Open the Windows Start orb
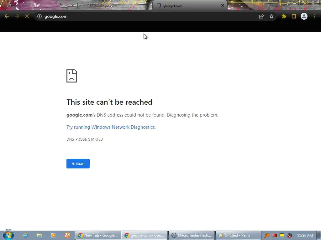 8,235
